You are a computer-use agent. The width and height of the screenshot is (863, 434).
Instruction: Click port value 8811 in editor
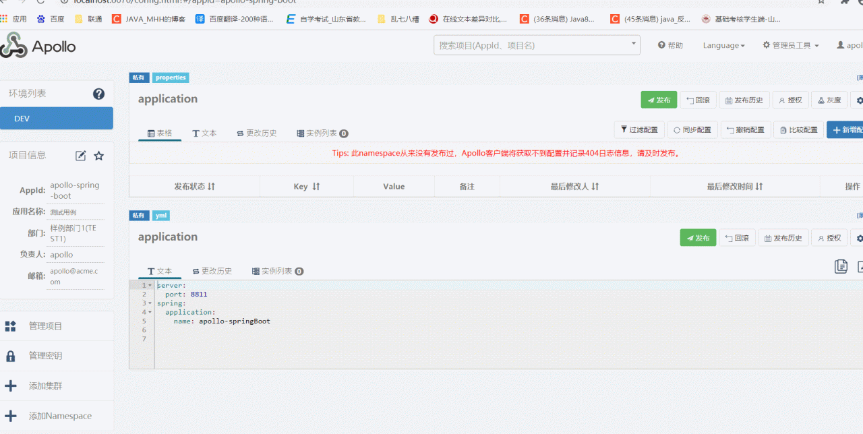click(199, 294)
